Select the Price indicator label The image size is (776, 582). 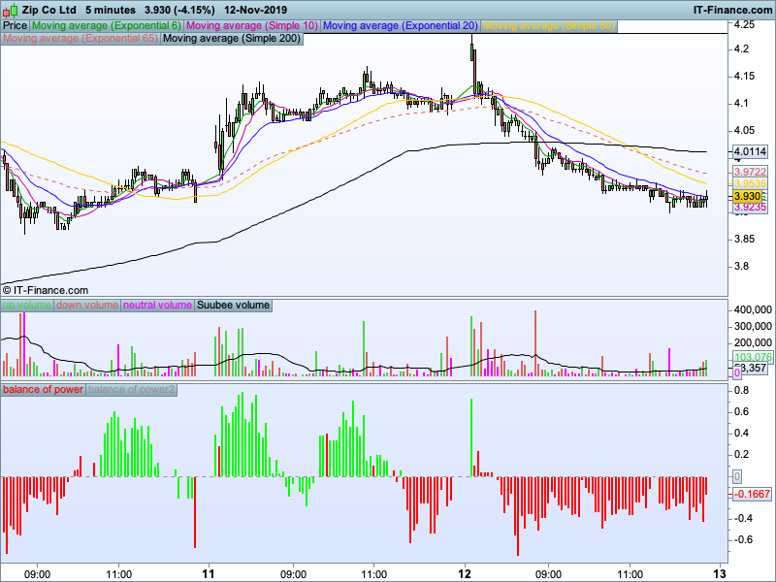tap(15, 26)
